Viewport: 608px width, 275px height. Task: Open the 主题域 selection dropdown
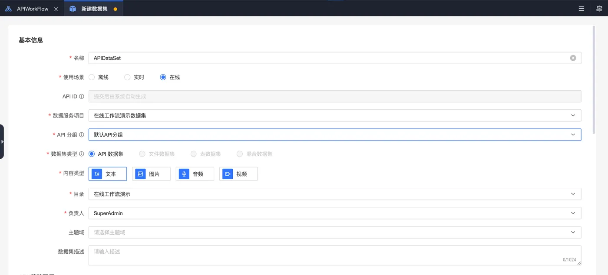(335, 232)
